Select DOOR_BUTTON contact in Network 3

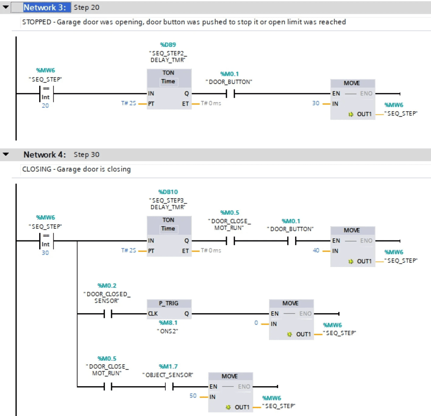pyautogui.click(x=230, y=94)
